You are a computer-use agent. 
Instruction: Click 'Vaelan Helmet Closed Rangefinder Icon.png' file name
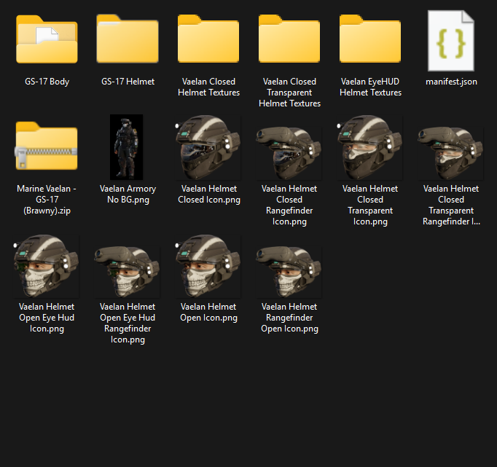289,205
